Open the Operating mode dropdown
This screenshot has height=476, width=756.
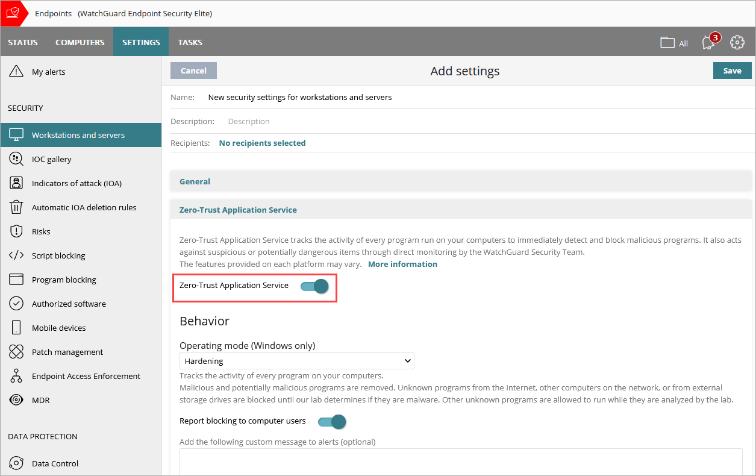[x=296, y=360]
